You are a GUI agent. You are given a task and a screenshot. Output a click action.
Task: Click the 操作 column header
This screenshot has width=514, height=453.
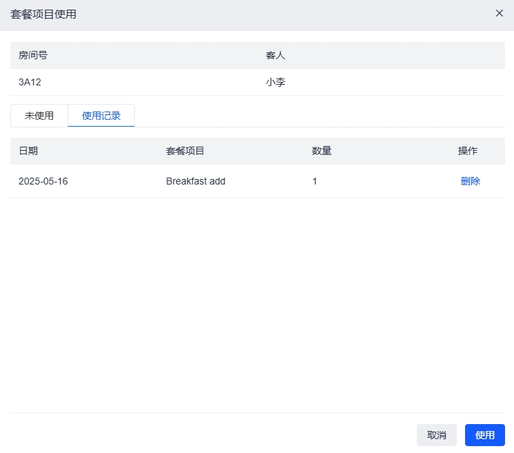tap(468, 151)
